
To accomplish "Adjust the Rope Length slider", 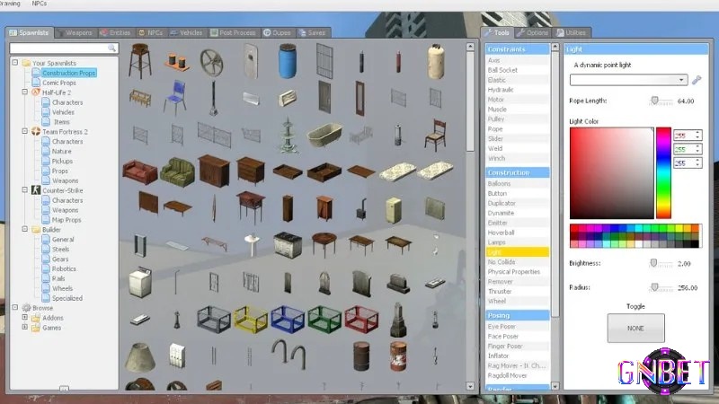I will click(655, 101).
